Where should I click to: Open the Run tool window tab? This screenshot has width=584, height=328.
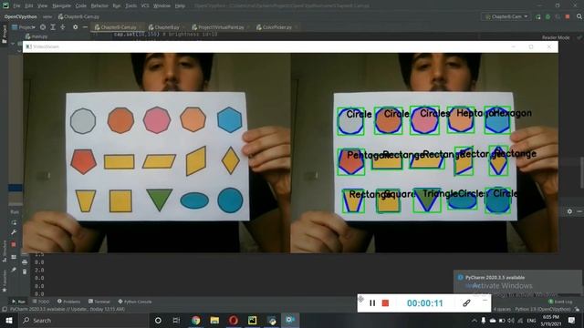pos(18,302)
